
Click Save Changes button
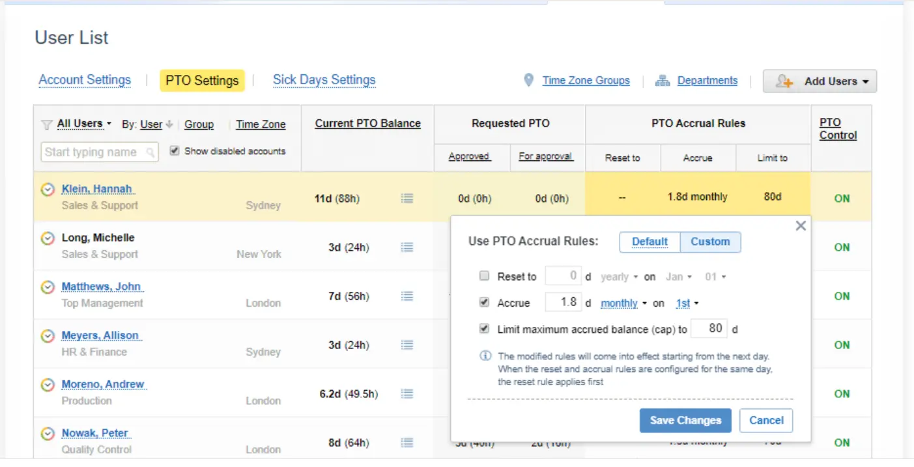pos(685,421)
